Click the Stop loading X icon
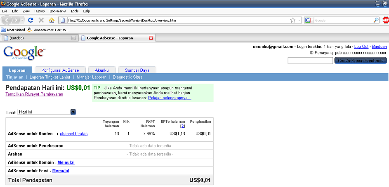The height and width of the screenshot is (187, 389). 41,20
